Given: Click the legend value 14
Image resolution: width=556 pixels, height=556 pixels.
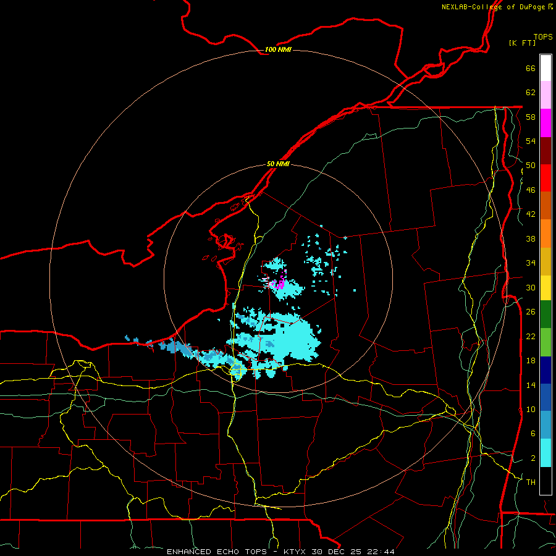Looking at the screenshot, I should click(531, 385).
